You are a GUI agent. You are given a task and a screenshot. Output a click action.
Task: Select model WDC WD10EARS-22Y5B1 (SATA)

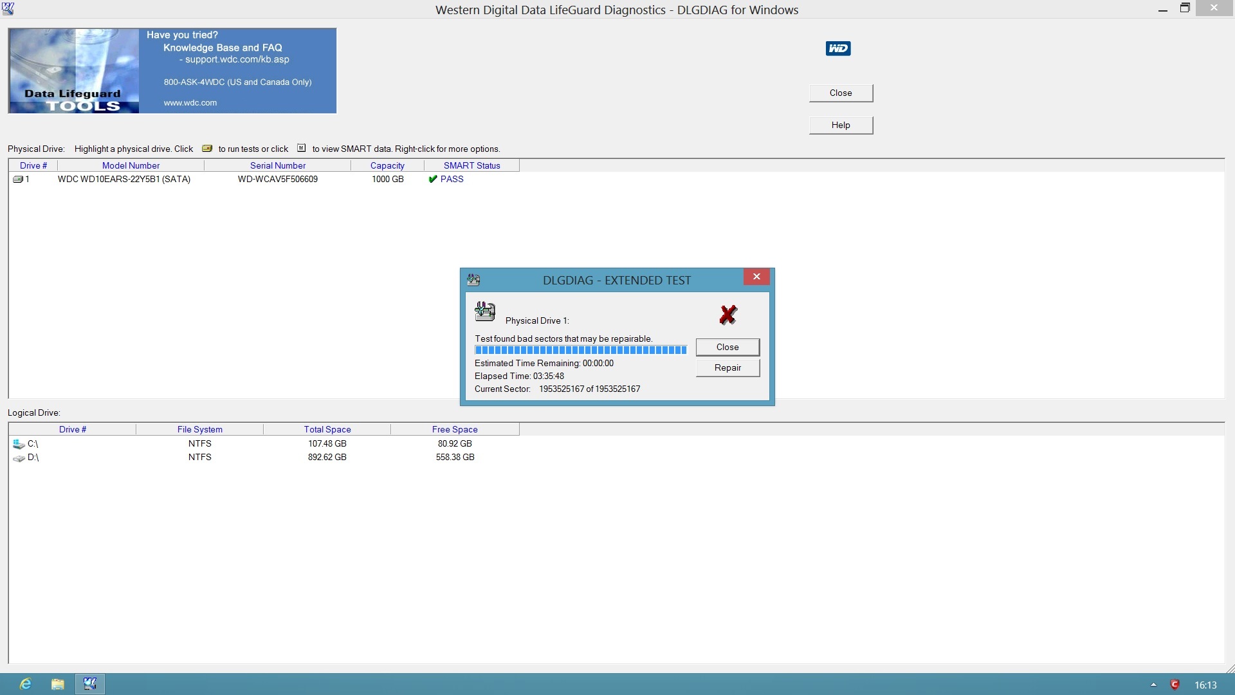tap(124, 180)
